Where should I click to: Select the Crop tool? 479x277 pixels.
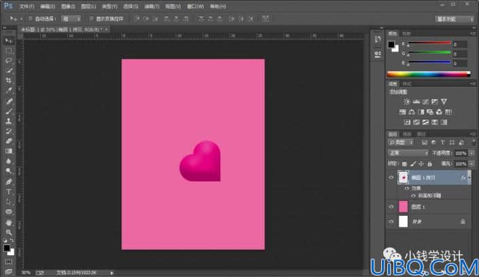click(9, 80)
